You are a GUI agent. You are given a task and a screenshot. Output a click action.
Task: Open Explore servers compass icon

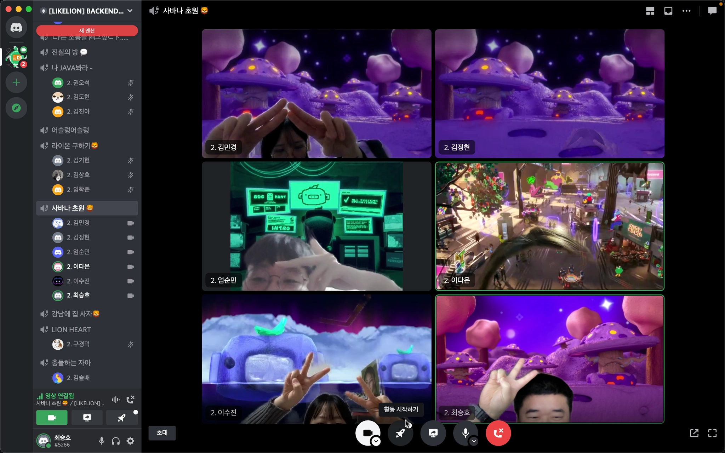16,108
